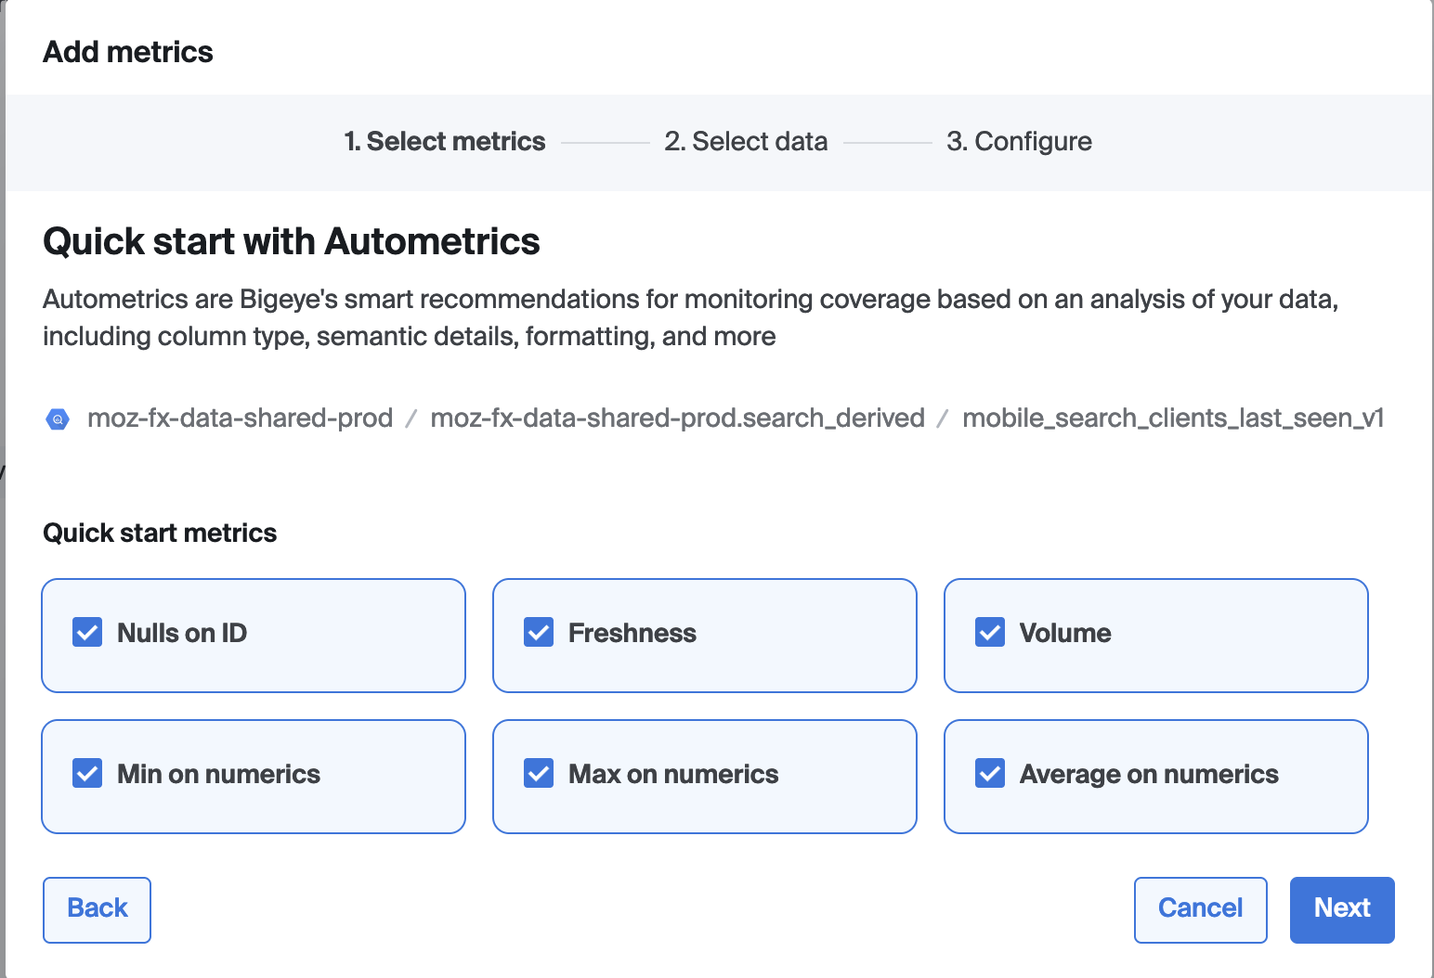Click the Quick start with Autometrics heading

pos(292,241)
